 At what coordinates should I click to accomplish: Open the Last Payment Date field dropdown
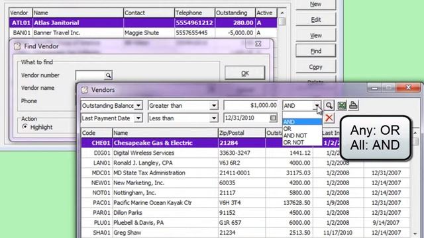pyautogui.click(x=138, y=118)
